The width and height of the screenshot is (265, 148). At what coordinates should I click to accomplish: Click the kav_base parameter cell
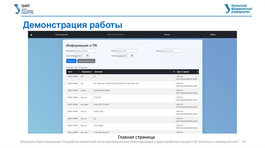coord(86,106)
